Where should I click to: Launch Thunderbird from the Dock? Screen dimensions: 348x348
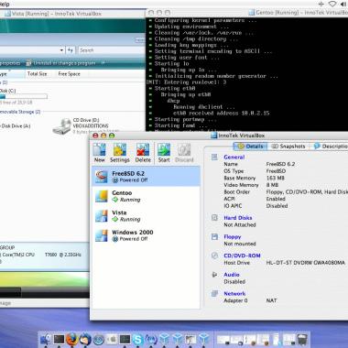click(85, 339)
